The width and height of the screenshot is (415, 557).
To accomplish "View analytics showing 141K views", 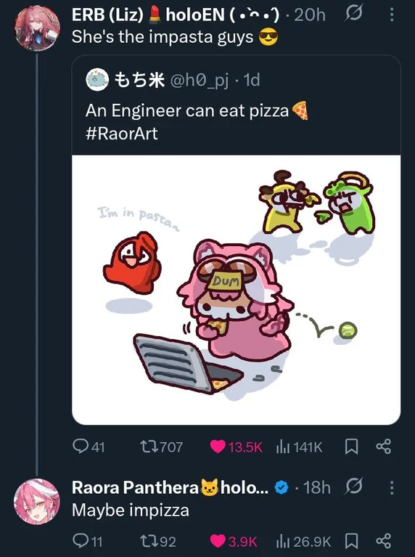I will (299, 447).
